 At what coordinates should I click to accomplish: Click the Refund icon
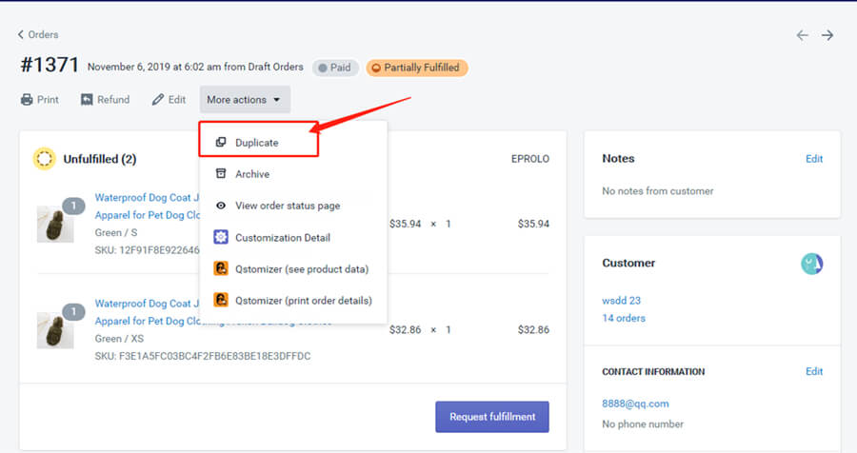(x=87, y=100)
